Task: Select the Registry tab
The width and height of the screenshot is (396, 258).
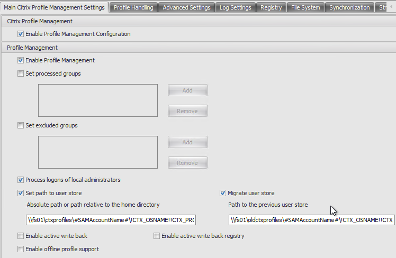Action: coord(271,7)
